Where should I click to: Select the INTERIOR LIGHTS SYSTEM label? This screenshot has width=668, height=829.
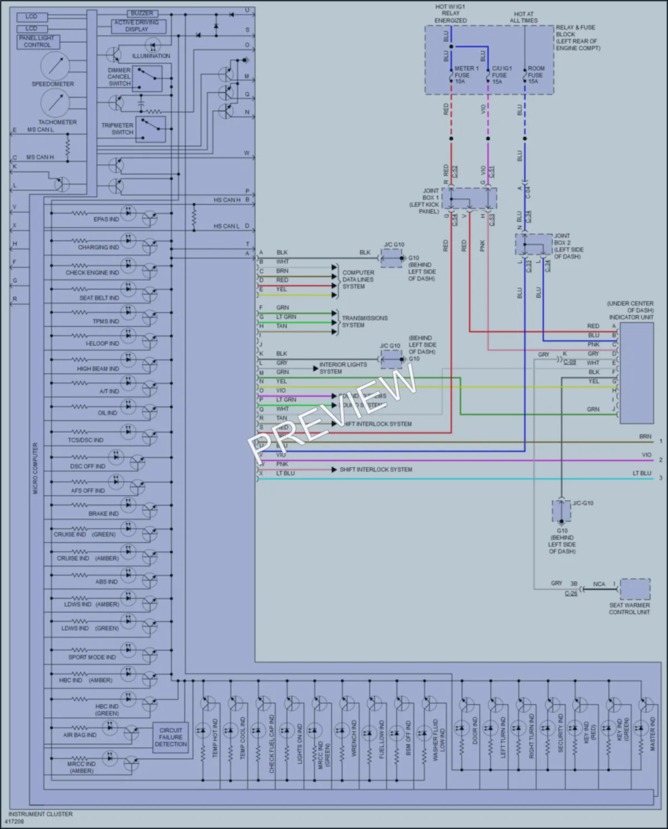click(343, 368)
